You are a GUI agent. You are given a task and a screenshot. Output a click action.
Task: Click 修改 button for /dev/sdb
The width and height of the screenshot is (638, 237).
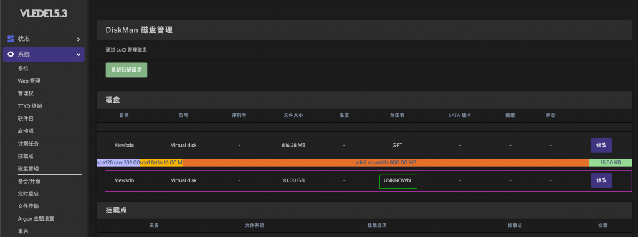(601, 180)
